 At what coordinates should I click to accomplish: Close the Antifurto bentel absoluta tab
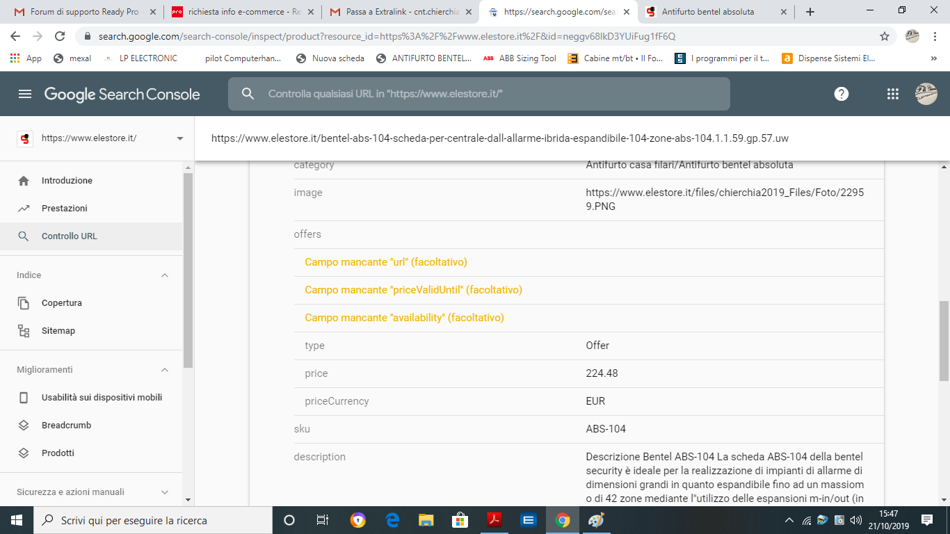784,12
